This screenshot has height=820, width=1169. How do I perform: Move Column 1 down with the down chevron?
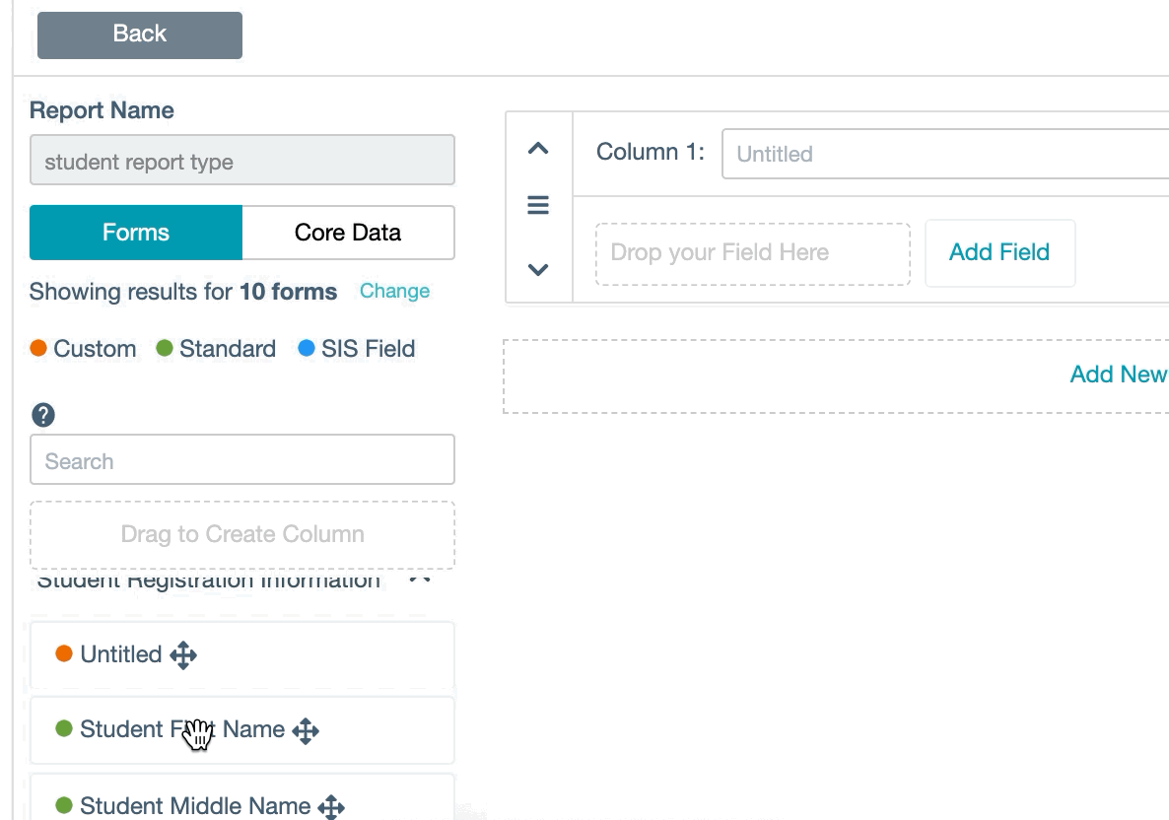[x=538, y=269]
